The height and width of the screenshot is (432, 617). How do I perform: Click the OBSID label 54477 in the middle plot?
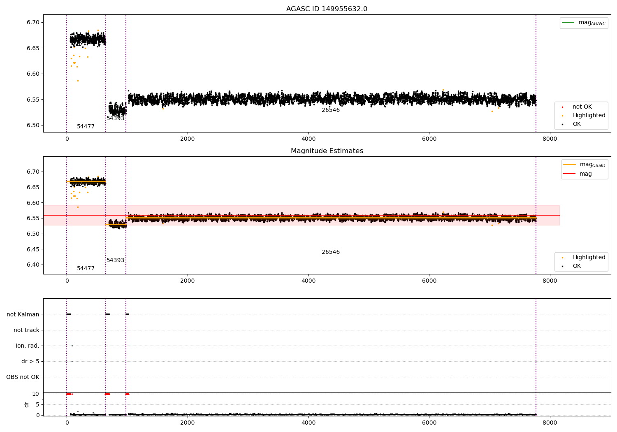(86, 268)
